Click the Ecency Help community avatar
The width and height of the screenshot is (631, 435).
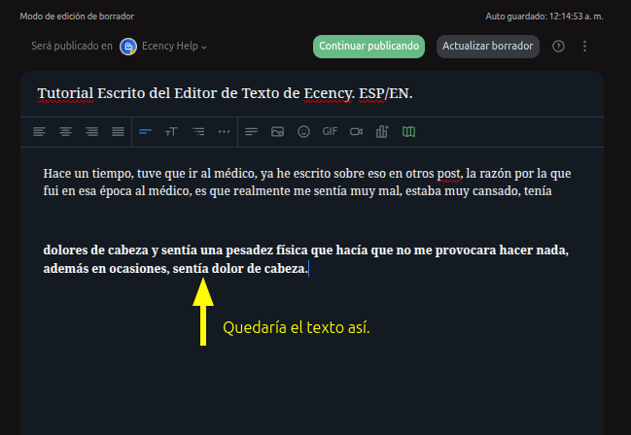[128, 47]
